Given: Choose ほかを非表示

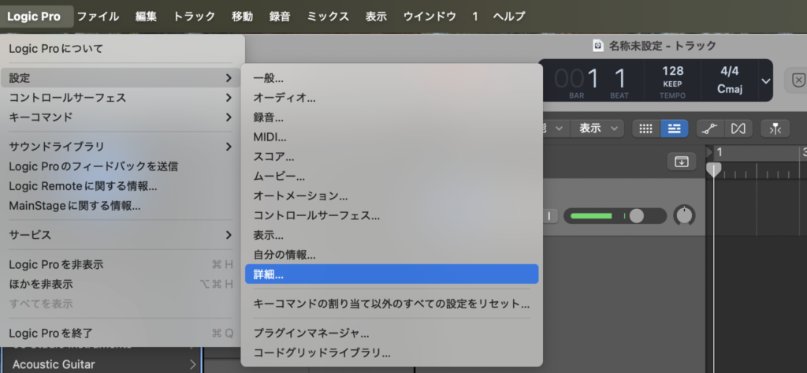Looking at the screenshot, I should point(121,284).
